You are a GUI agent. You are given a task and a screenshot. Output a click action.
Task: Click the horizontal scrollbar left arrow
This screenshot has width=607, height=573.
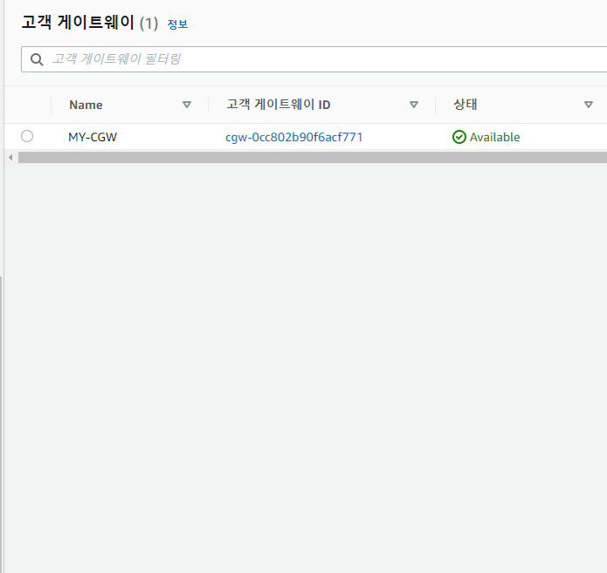pos(10,157)
